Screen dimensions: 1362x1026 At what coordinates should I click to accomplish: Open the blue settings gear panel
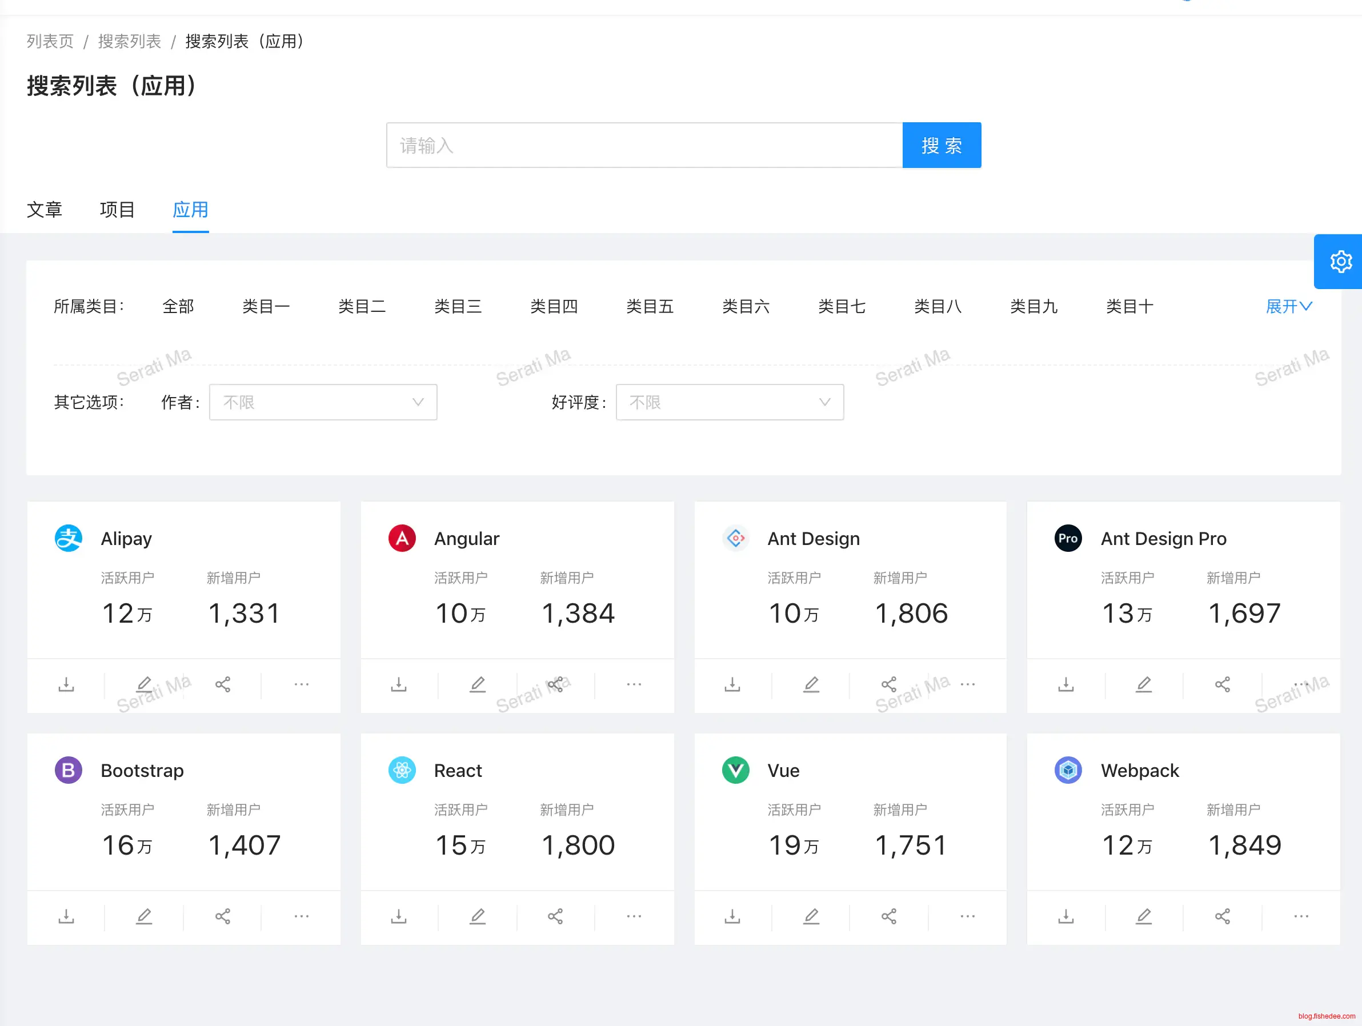click(1340, 262)
